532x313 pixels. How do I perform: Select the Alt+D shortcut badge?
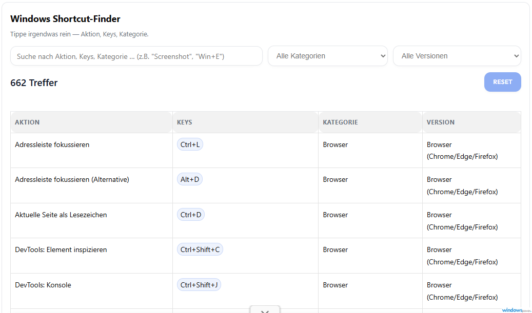click(x=190, y=179)
